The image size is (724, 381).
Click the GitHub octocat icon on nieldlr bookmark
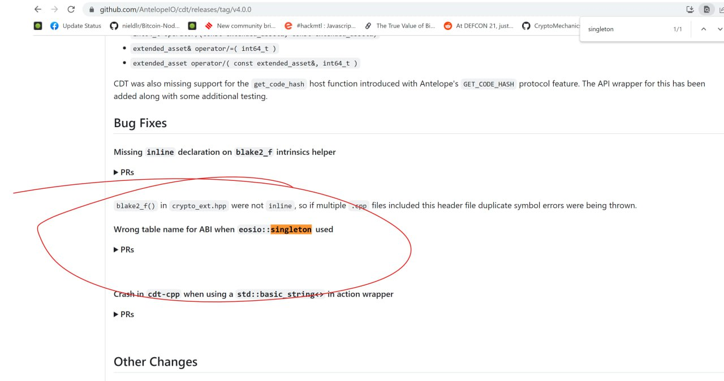114,25
